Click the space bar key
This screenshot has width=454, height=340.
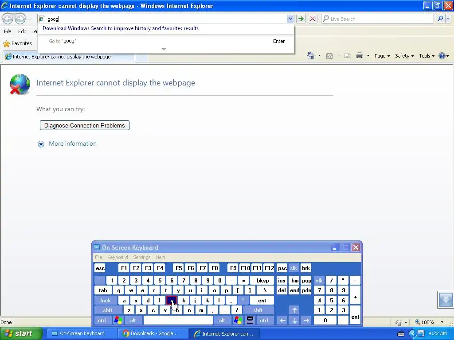(178, 321)
